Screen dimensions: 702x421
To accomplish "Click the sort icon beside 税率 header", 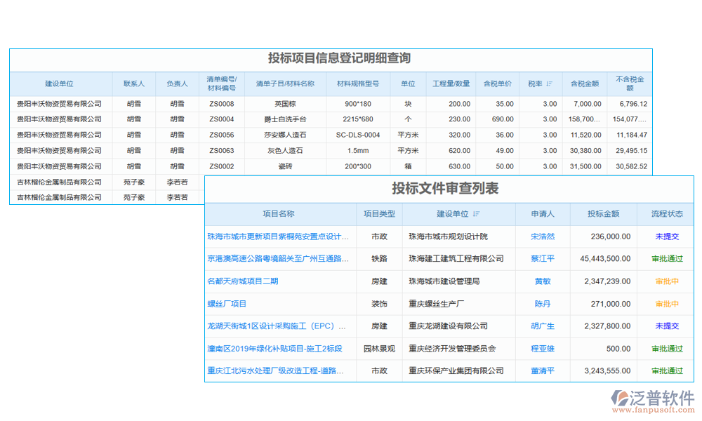I will (x=549, y=83).
